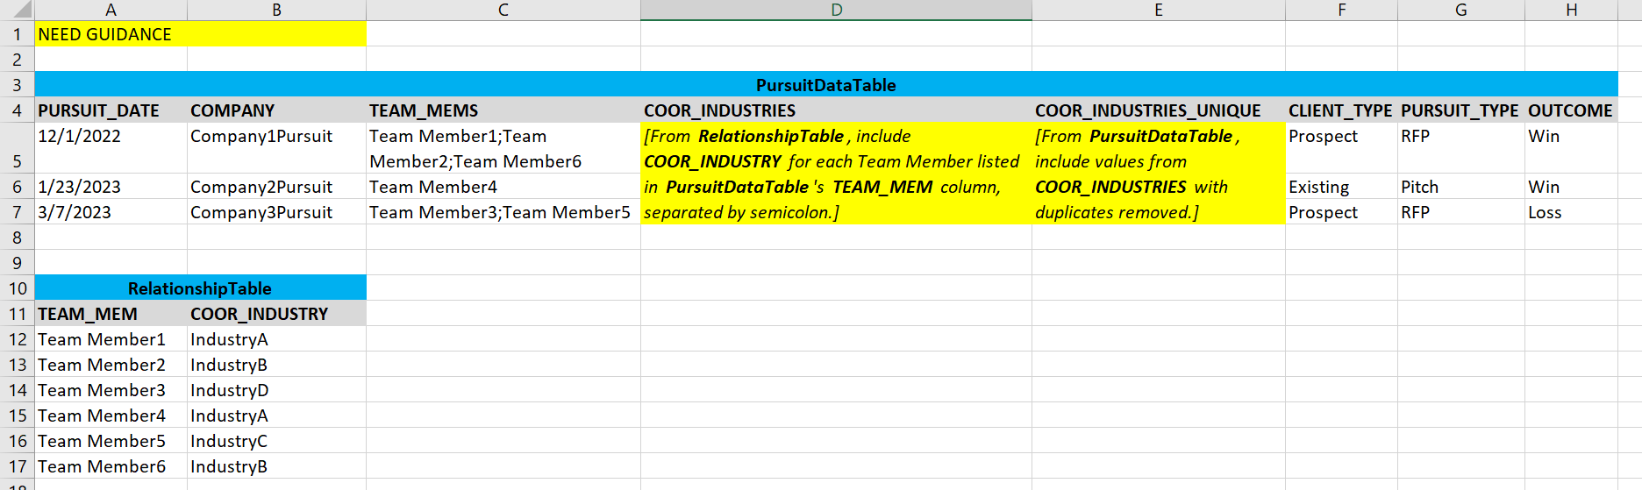1642x490 pixels.
Task: Select column C header
Action: [503, 10]
